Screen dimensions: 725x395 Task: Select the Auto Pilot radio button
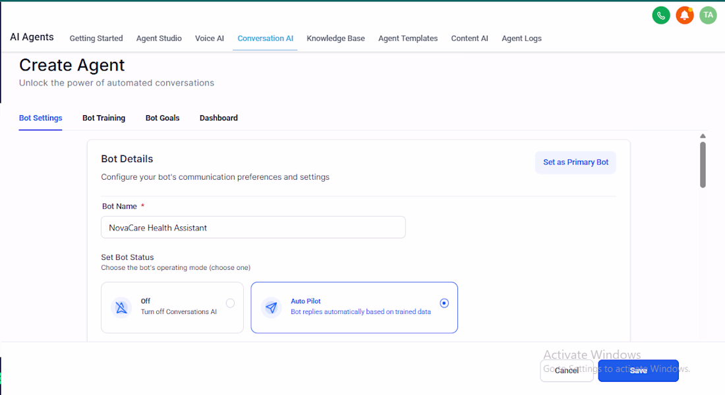444,303
